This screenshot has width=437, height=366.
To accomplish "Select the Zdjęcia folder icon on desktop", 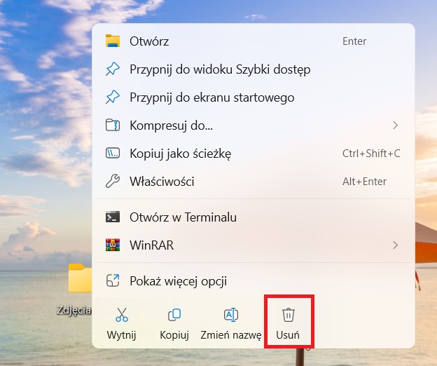I will [x=80, y=279].
